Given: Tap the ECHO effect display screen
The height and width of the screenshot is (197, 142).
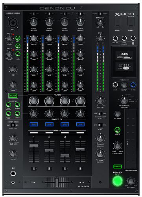Looking at the screenshot, I should point(124,55).
